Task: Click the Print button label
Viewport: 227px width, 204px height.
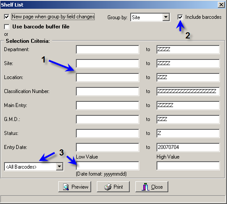Action: tap(118, 187)
